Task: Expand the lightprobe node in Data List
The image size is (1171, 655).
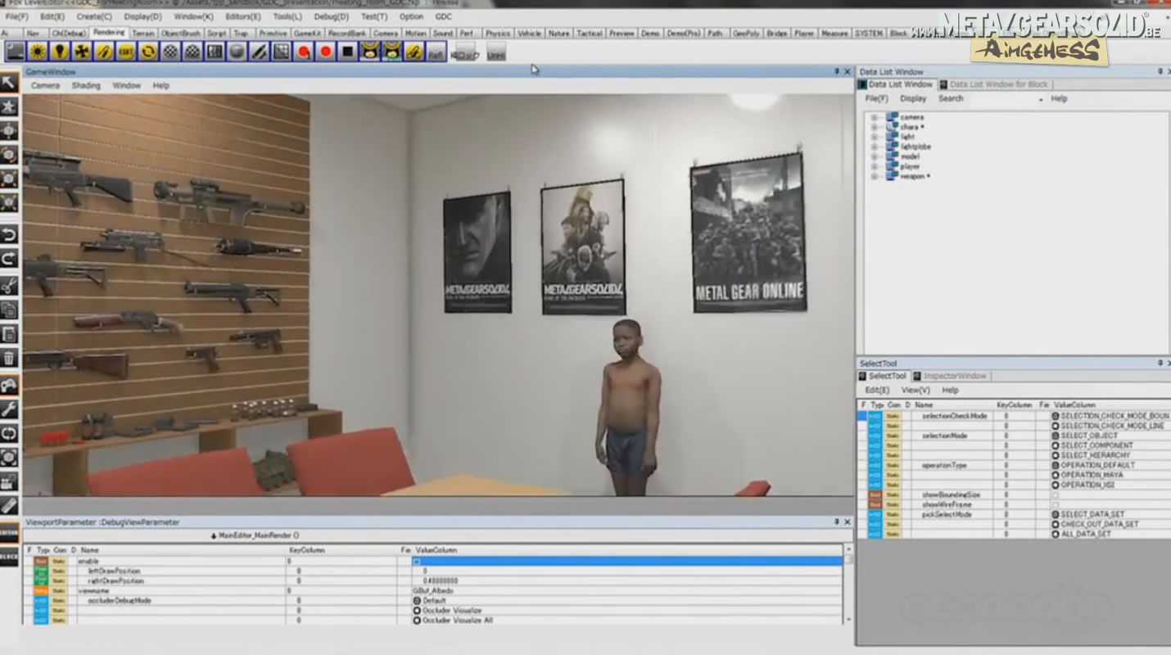Action: coord(874,147)
